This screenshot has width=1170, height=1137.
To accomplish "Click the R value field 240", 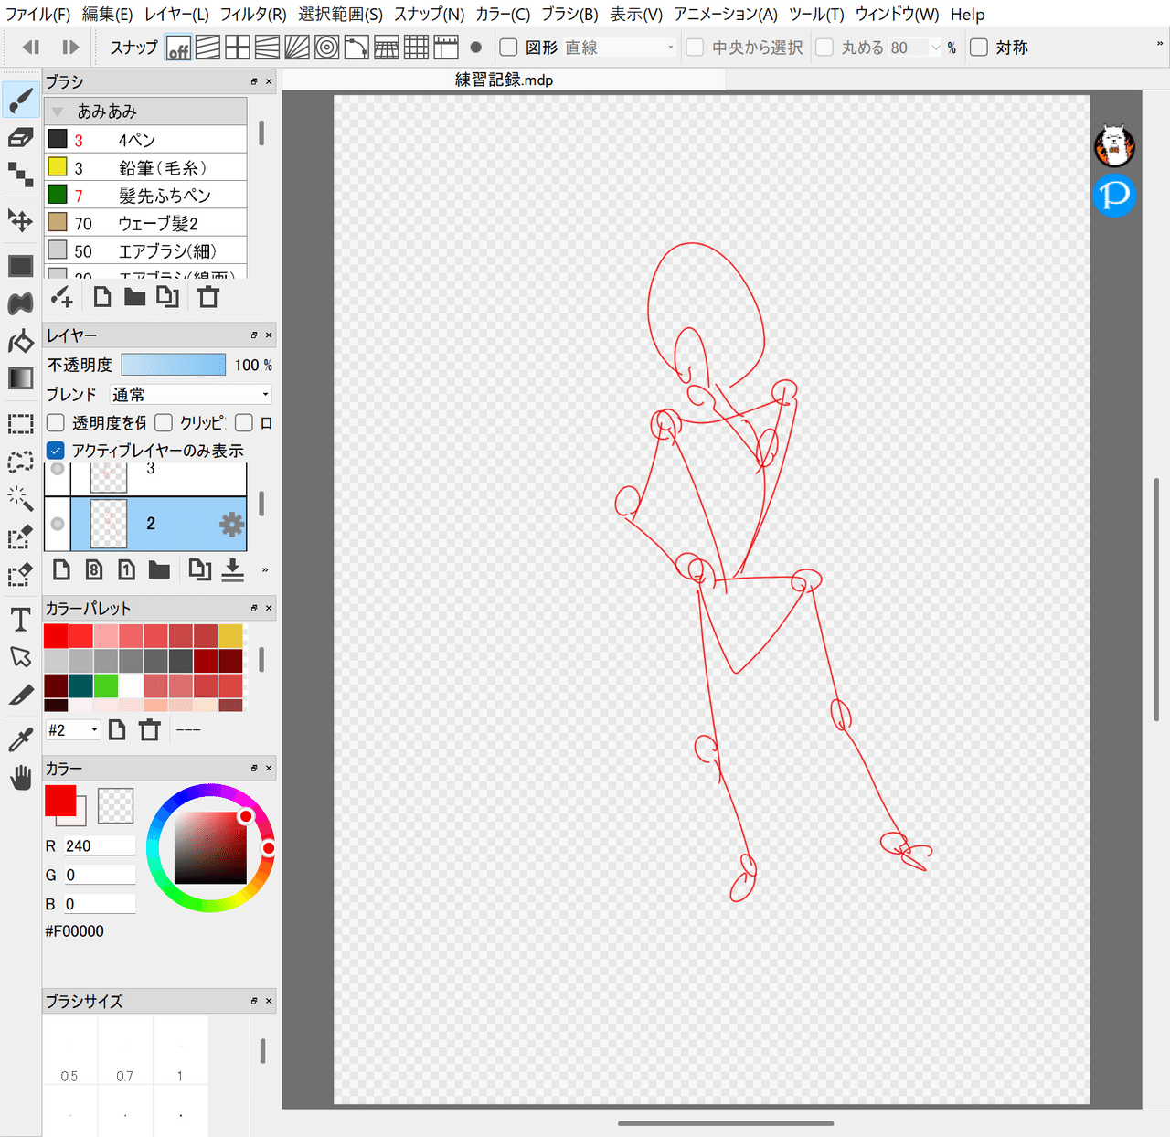I will click(x=99, y=846).
